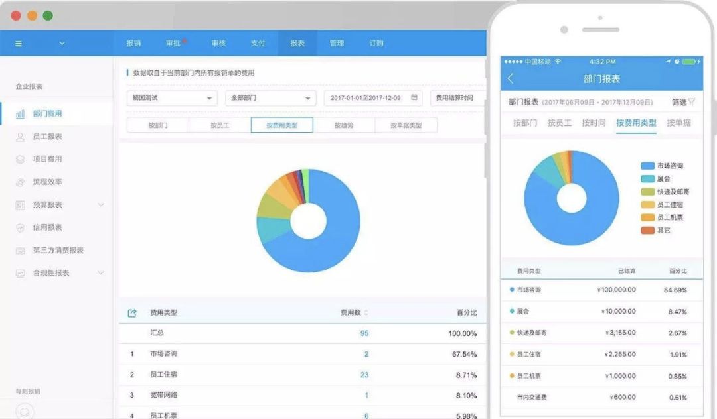Click the 费用类型 column header
The width and height of the screenshot is (717, 419).
click(164, 313)
